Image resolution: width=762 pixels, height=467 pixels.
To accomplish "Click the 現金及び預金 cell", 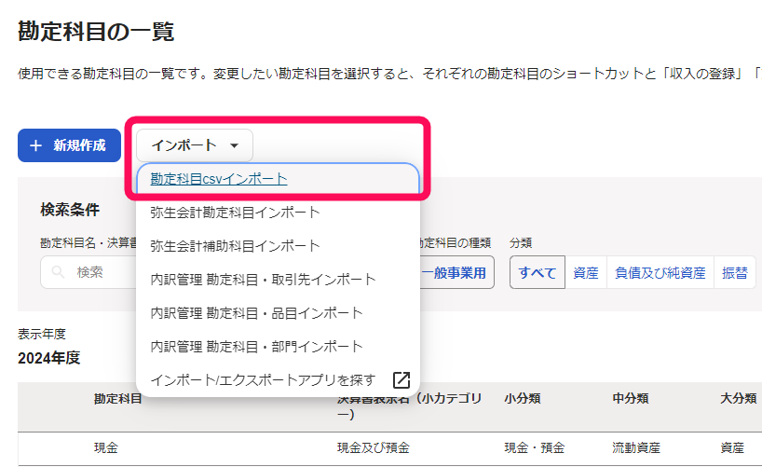I will pos(374,447).
